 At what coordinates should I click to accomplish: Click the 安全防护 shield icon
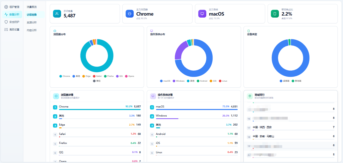tap(6, 22)
